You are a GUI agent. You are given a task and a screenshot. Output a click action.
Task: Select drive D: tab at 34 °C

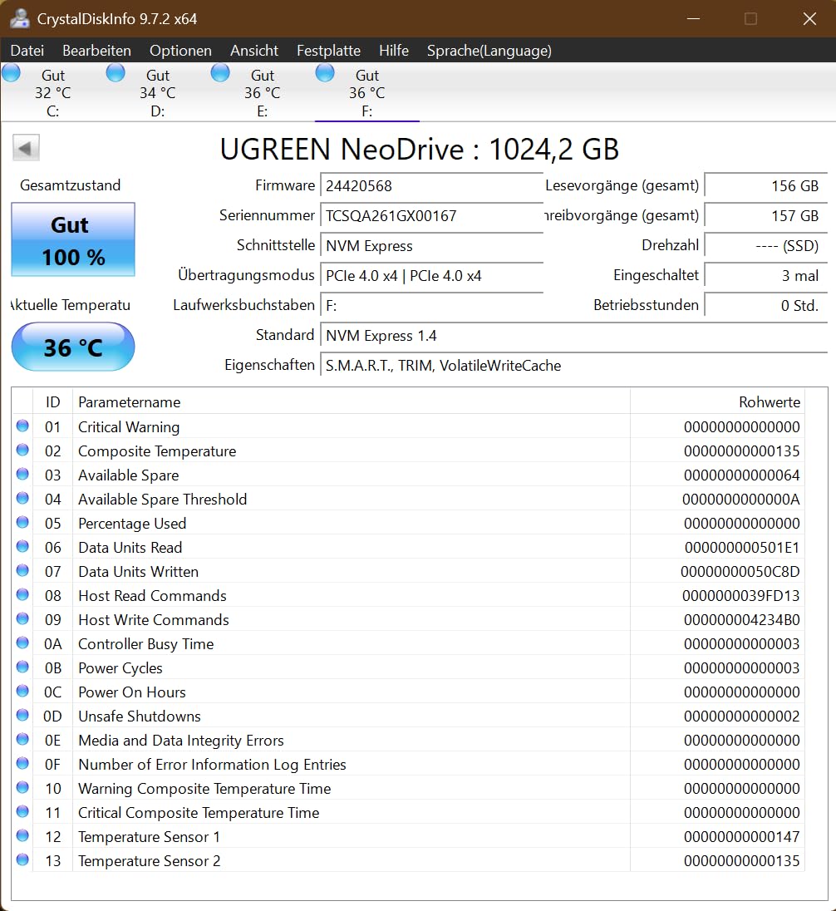[157, 92]
